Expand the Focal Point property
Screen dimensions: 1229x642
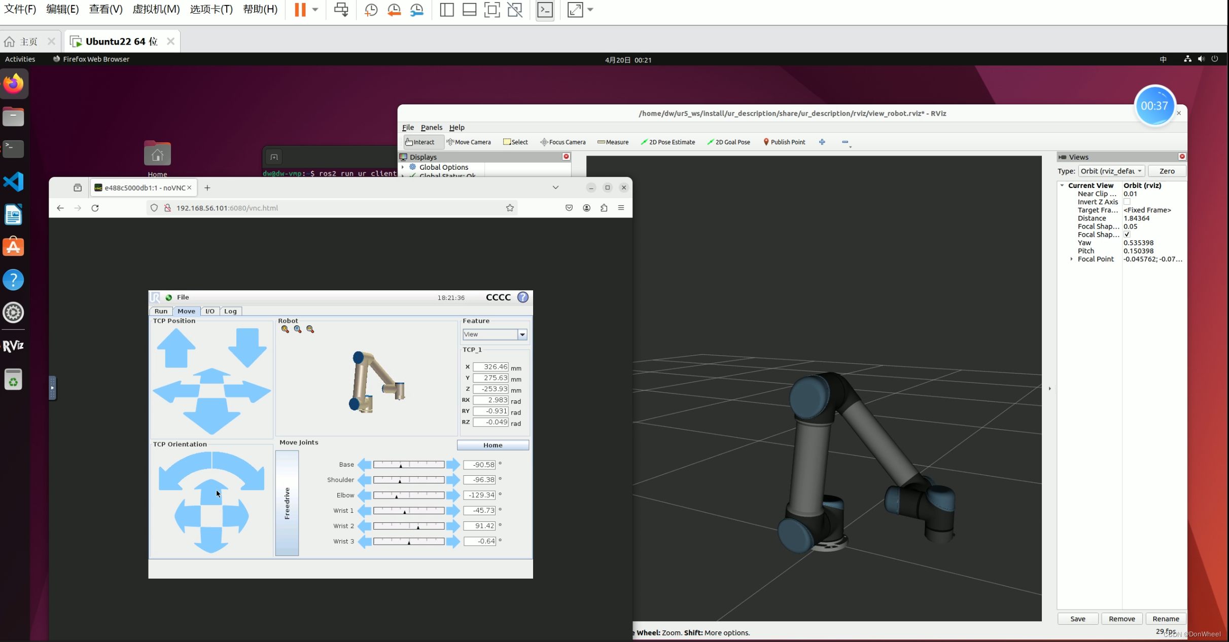click(1071, 259)
